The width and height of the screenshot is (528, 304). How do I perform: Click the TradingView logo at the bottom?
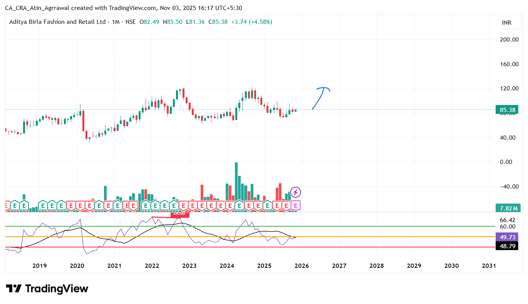coord(47,289)
